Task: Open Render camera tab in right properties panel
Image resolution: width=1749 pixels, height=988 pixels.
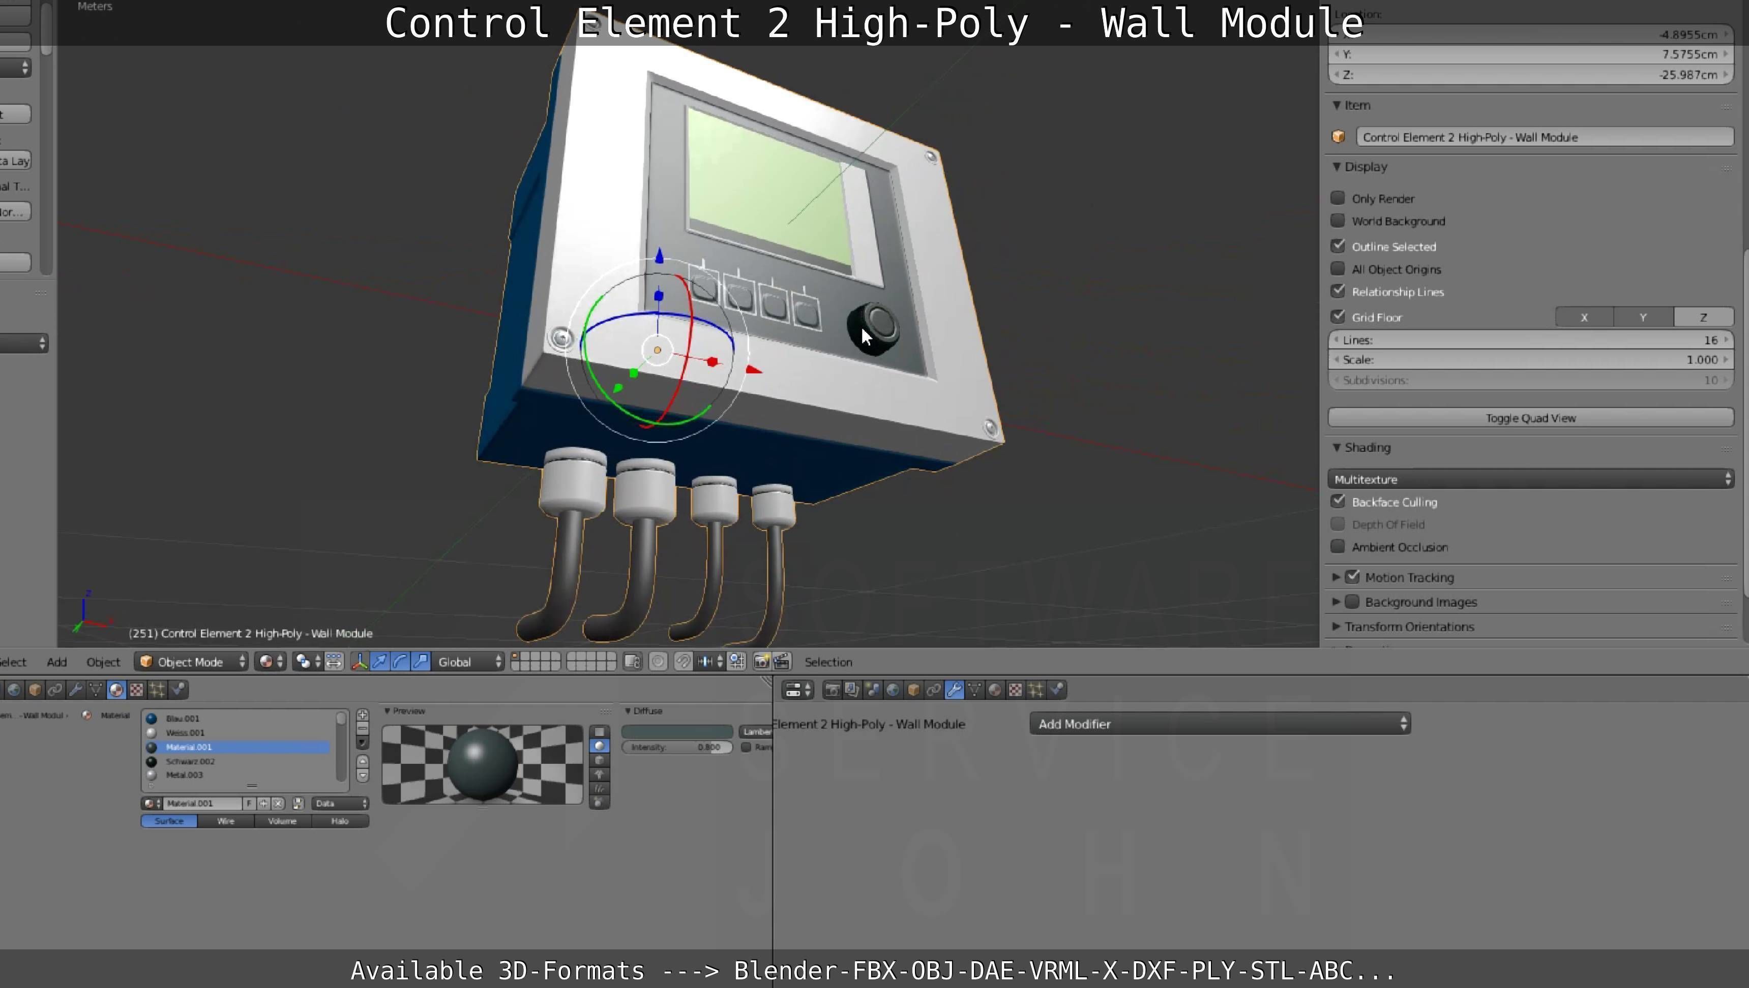Action: coord(832,690)
